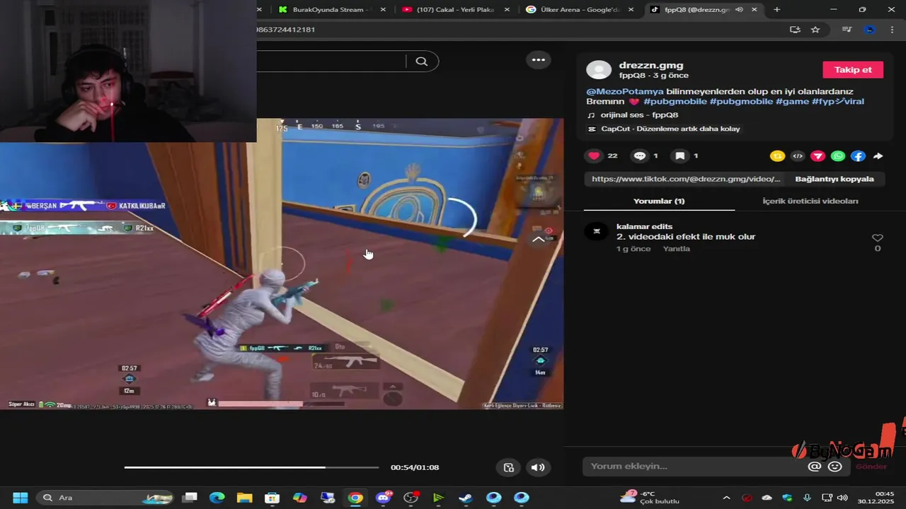Click the search magnifier icon in TikTok

[422, 62]
